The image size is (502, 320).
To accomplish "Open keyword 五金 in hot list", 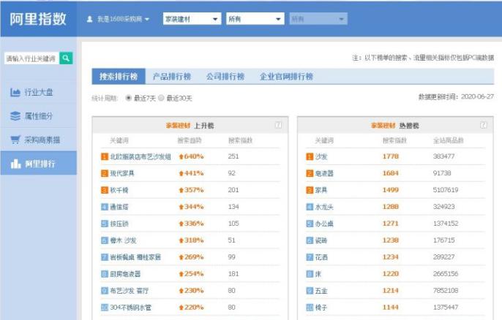I will pos(321,291).
